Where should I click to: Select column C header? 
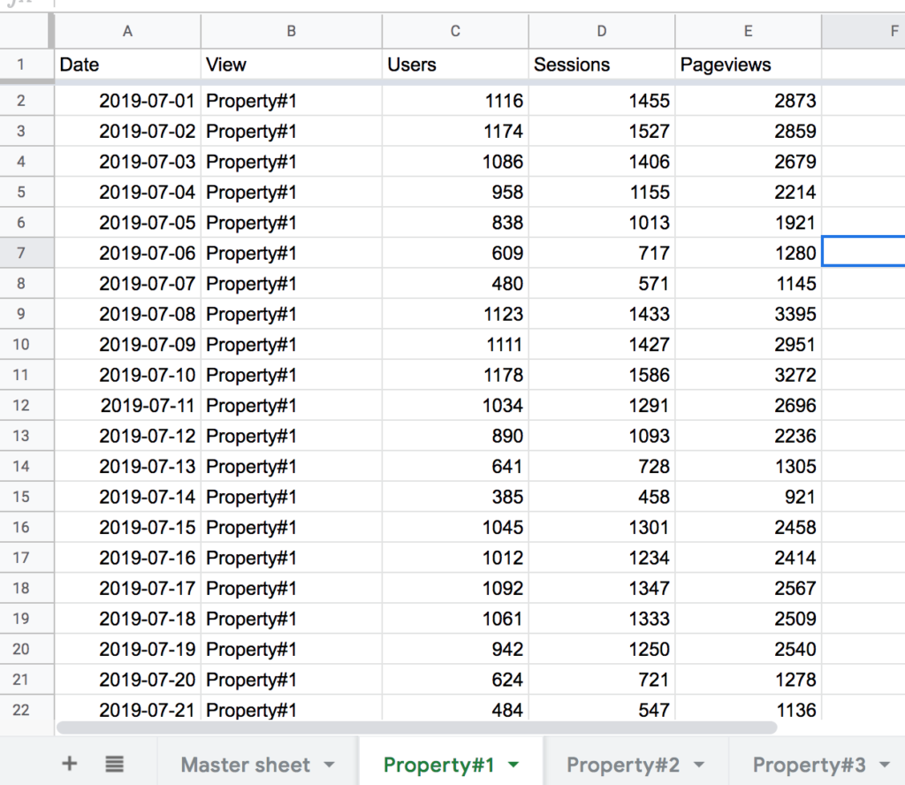455,32
